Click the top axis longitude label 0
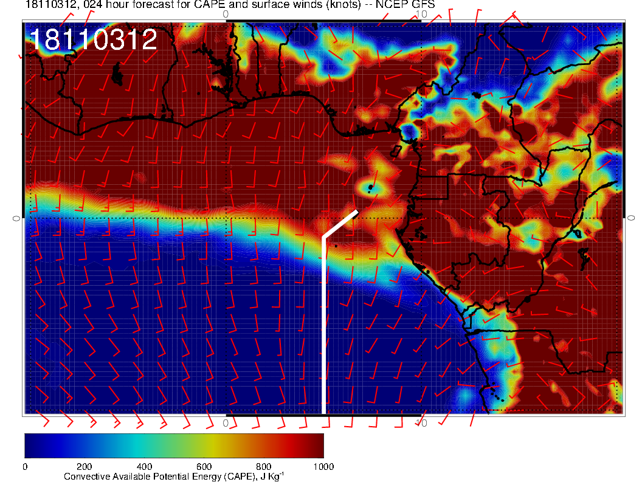Screen dimensions: 642x496 tap(226, 14)
